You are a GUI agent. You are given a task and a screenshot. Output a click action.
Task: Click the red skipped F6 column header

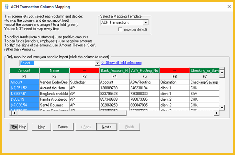pyautogui.click(x=175, y=70)
